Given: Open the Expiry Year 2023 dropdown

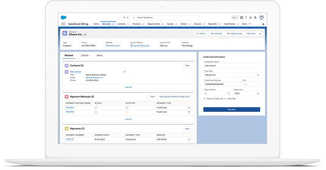Looking at the screenshot, I should click(x=246, y=94).
